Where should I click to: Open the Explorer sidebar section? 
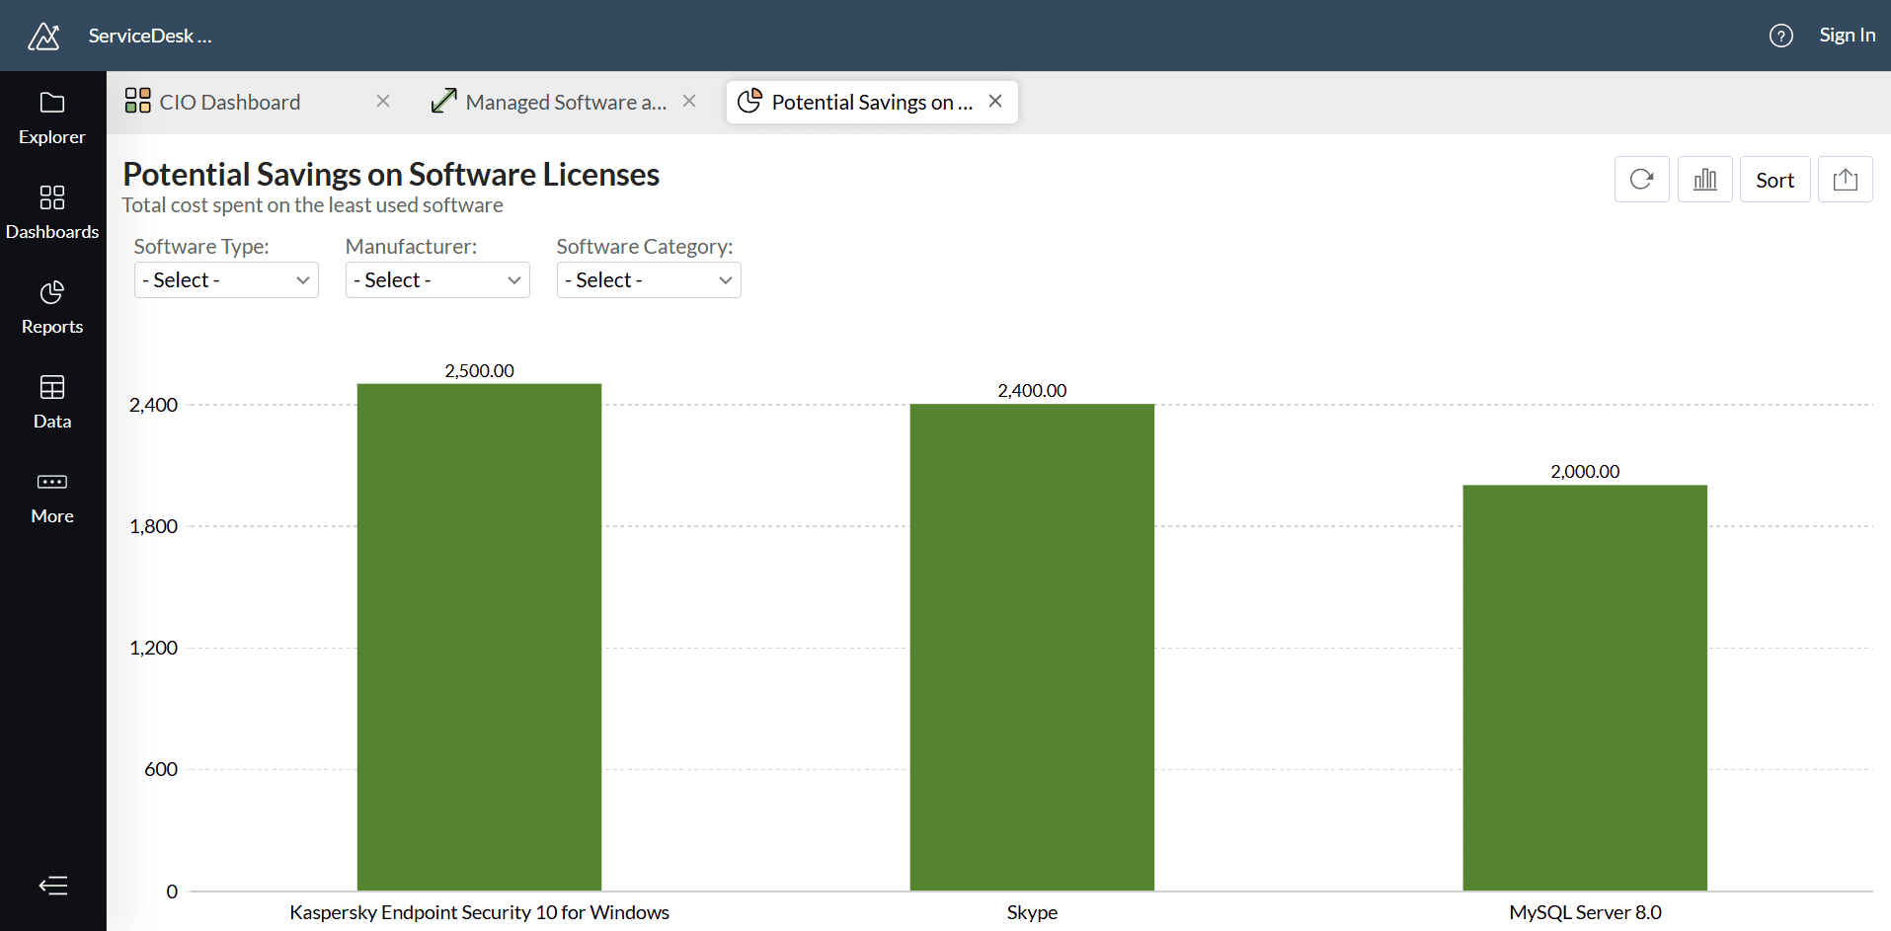(x=52, y=118)
